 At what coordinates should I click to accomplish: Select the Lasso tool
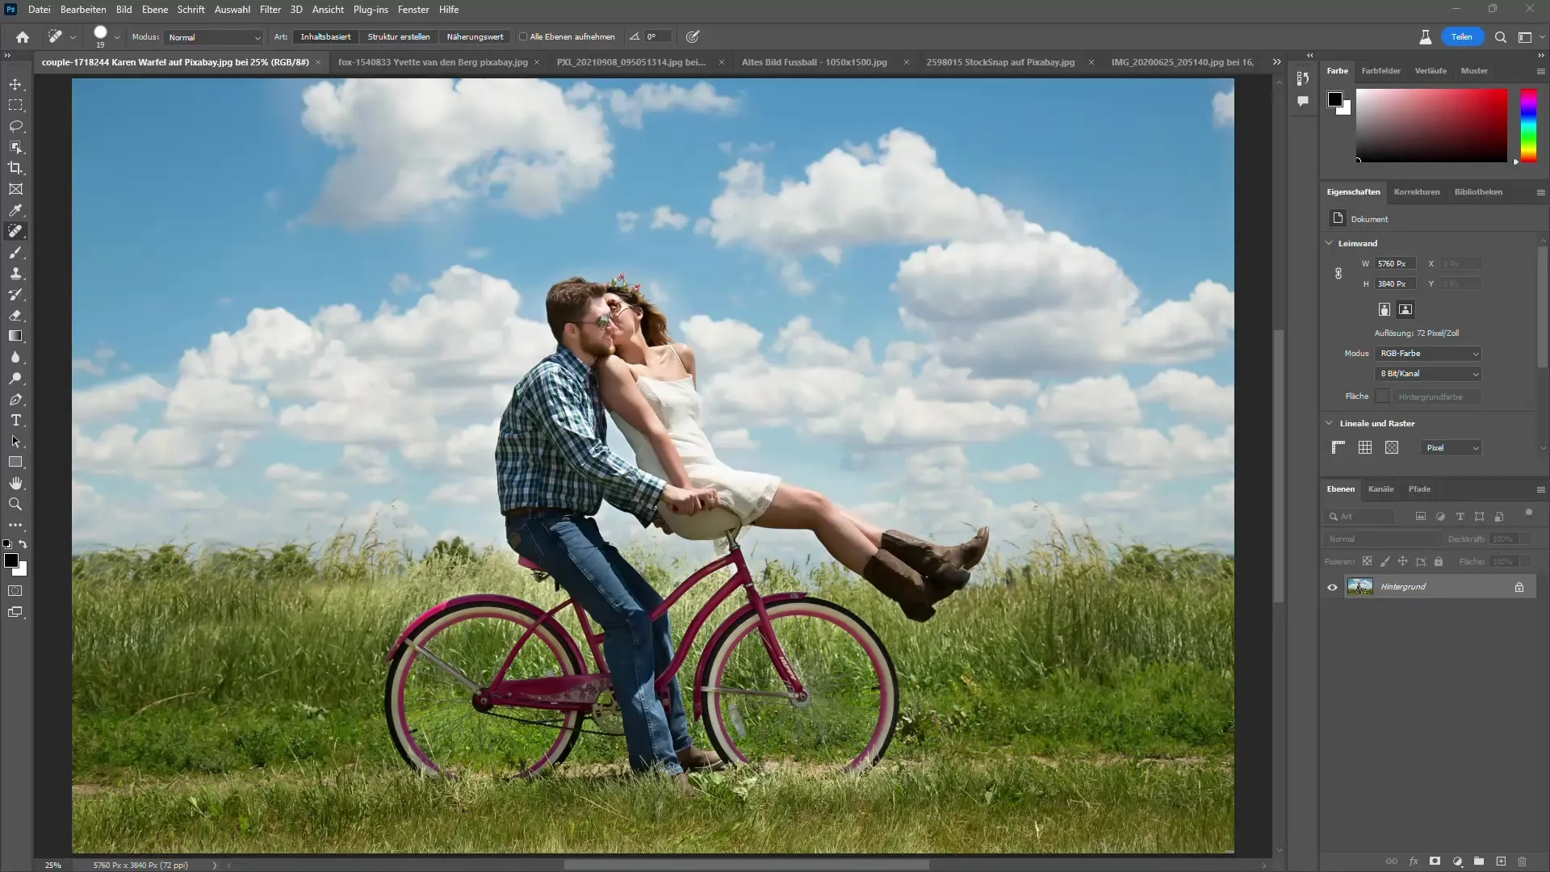[16, 126]
